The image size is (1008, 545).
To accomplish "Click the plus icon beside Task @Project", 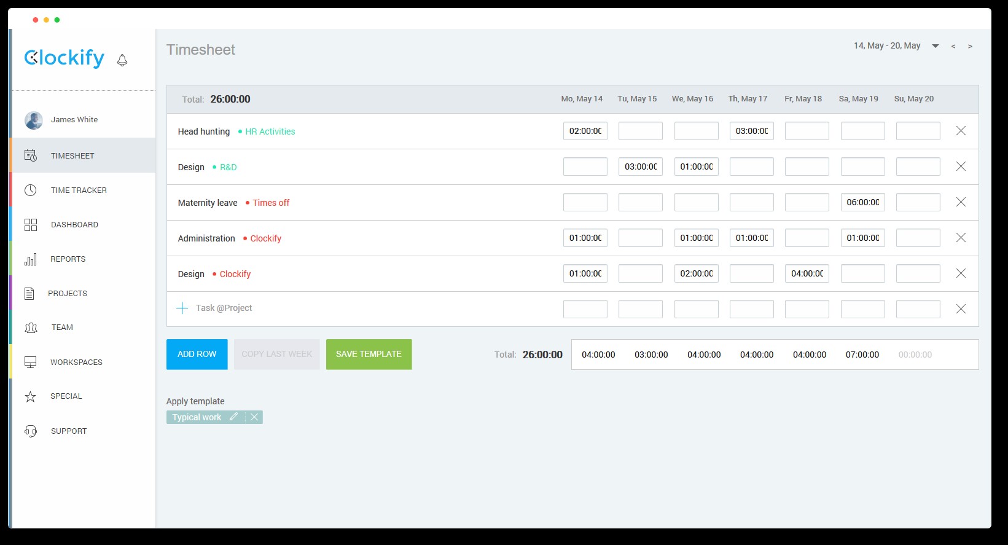I will pos(182,308).
